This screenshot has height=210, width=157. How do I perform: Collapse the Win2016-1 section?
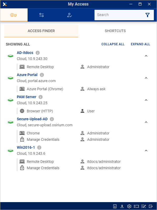[146, 151]
